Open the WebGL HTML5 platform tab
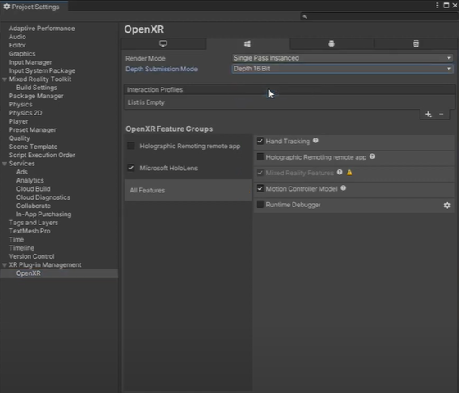 click(416, 44)
